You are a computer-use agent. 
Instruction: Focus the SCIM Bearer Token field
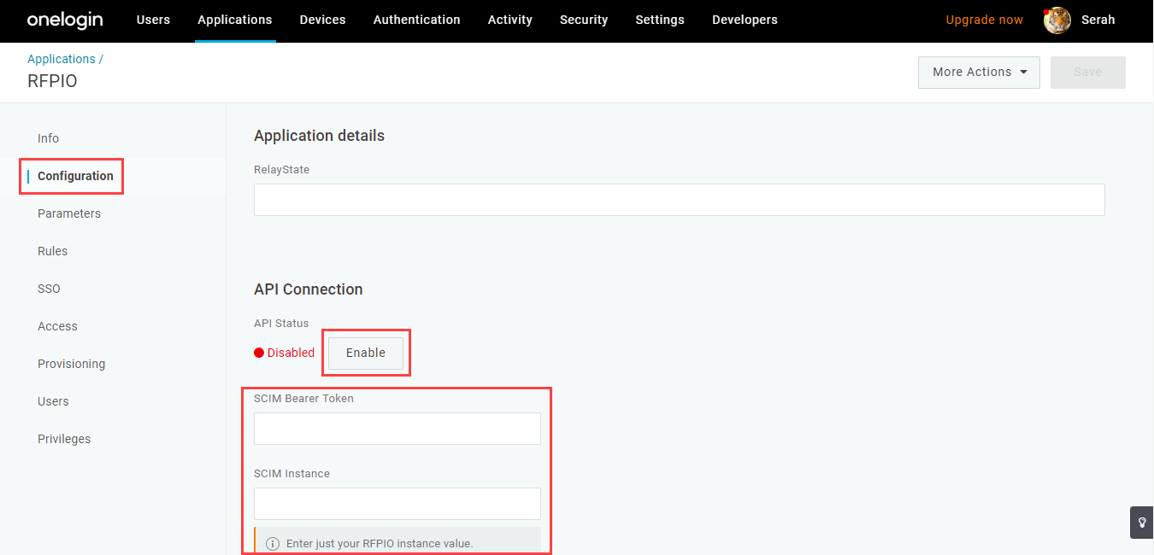tap(397, 429)
